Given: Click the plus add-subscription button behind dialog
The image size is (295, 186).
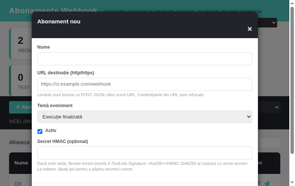Looking at the screenshot, I should [20, 107].
